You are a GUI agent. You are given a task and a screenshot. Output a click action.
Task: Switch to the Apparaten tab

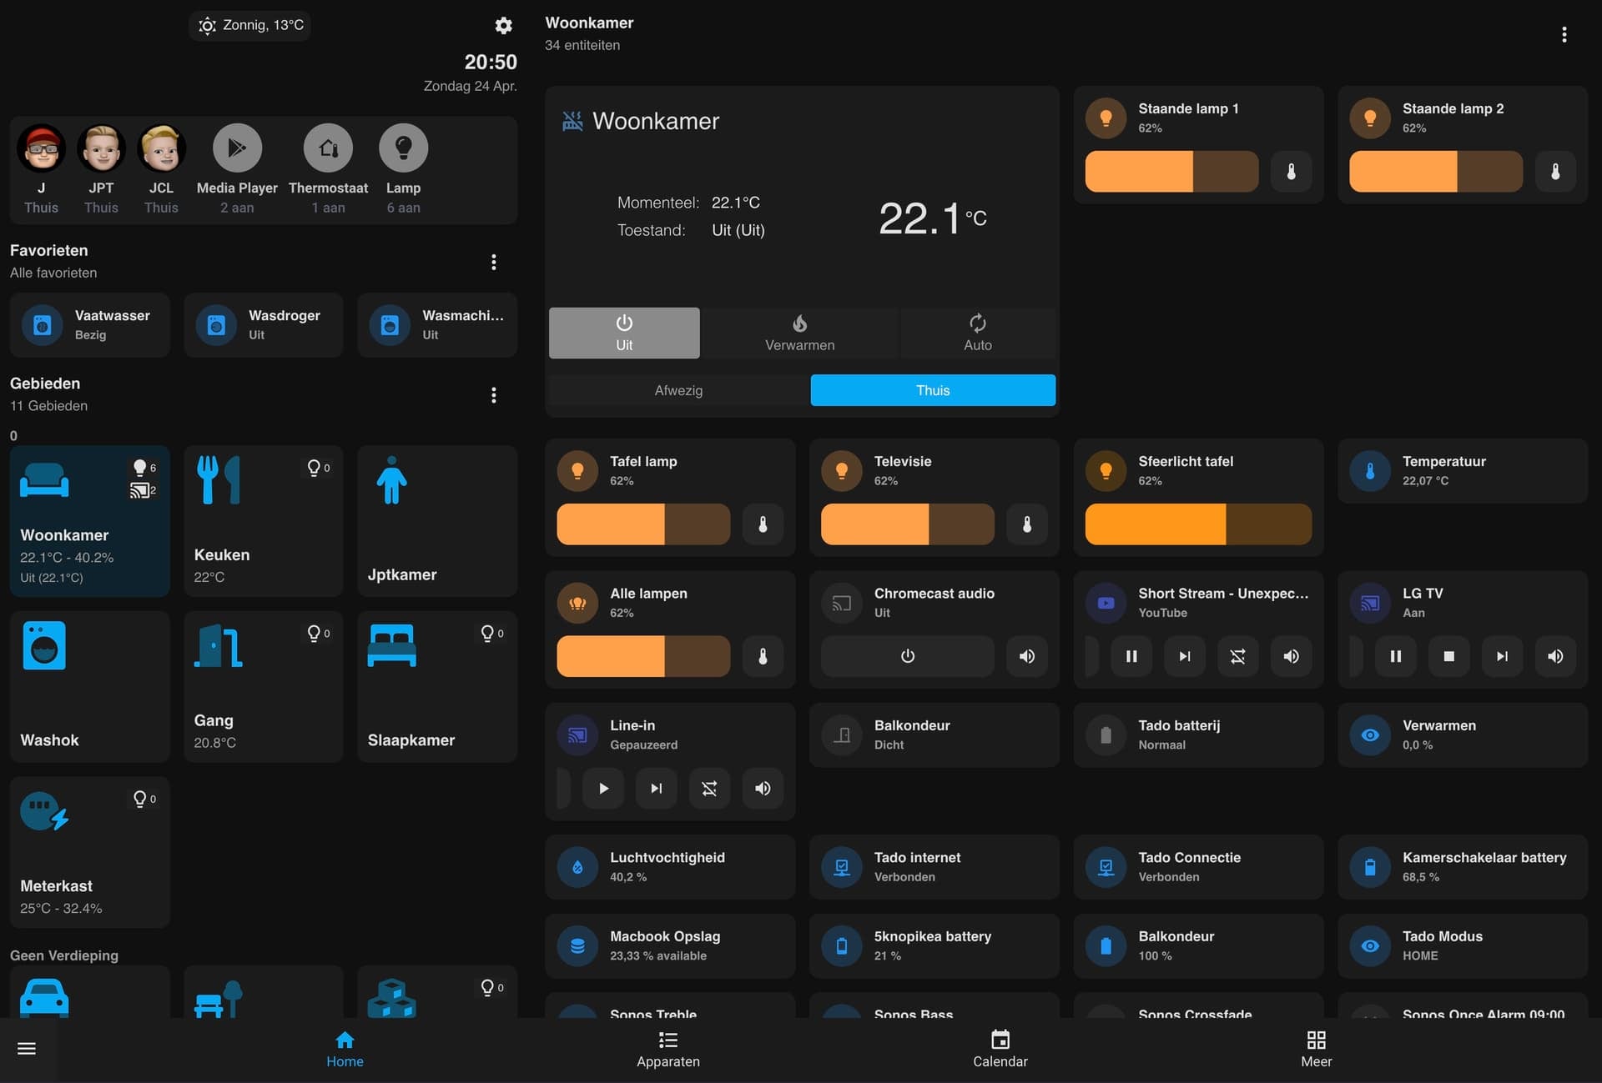point(667,1049)
